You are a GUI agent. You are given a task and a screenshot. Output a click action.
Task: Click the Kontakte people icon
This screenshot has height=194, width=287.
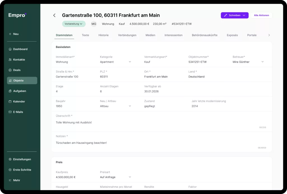pos(10,60)
